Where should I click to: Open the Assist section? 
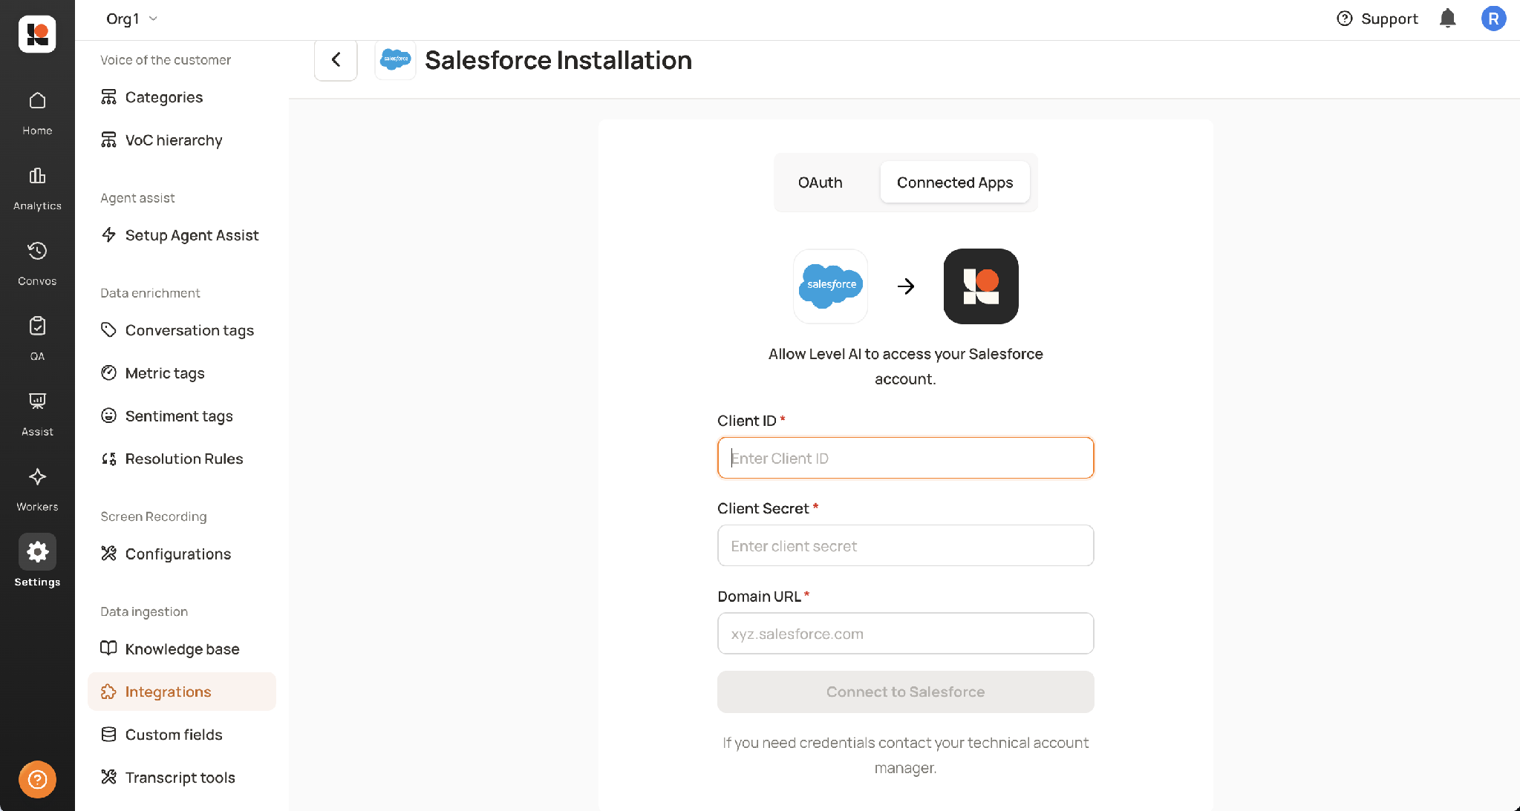[x=37, y=415]
